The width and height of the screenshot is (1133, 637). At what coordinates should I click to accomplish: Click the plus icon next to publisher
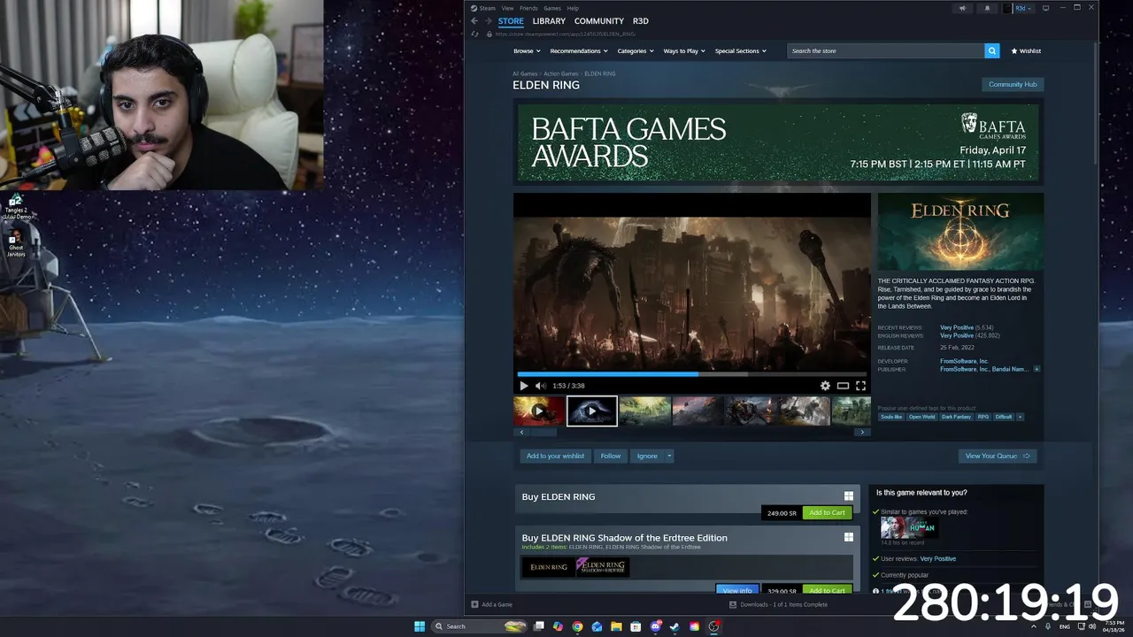(1037, 369)
